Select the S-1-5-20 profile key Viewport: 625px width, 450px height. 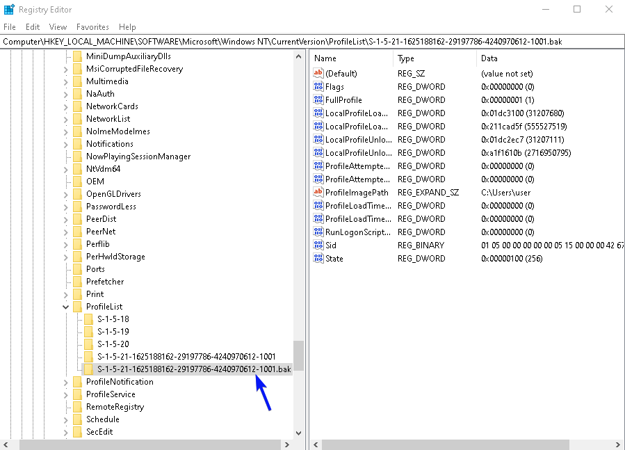[x=113, y=344]
